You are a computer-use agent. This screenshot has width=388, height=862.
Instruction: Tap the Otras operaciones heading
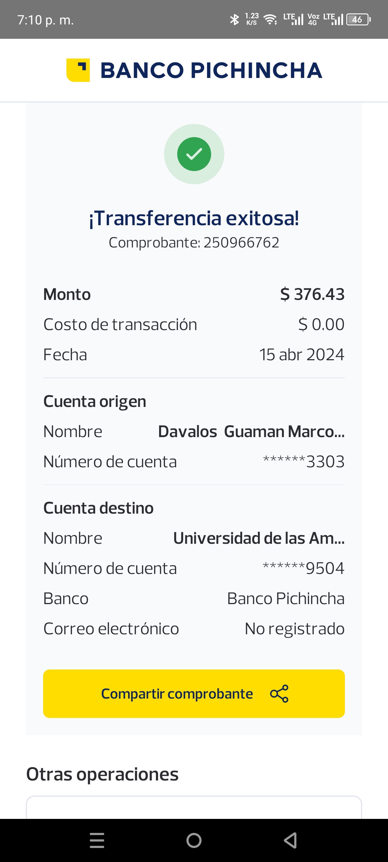102,774
